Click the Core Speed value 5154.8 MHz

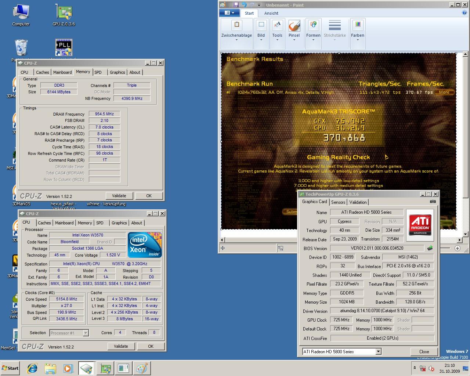coord(66,299)
